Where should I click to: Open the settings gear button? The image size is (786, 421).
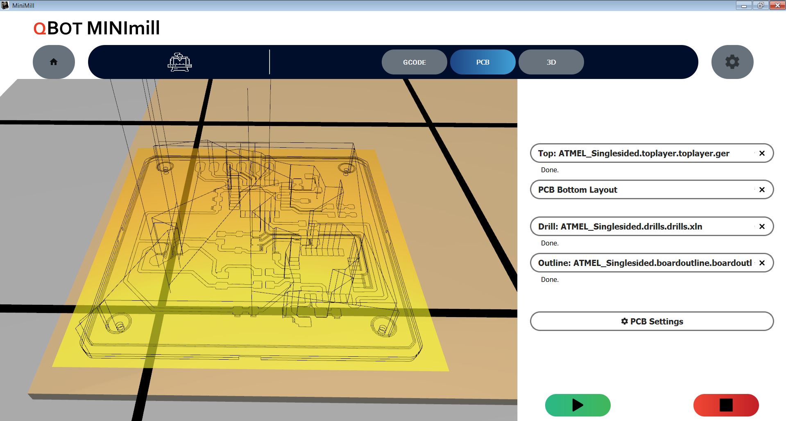click(732, 62)
